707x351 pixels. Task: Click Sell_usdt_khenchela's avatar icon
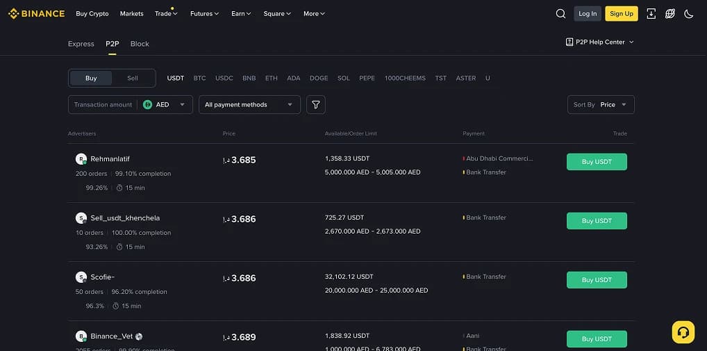[81, 218]
